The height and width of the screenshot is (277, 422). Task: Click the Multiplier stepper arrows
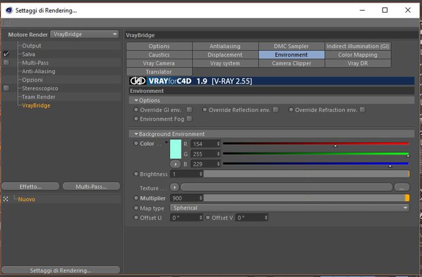tap(200, 198)
